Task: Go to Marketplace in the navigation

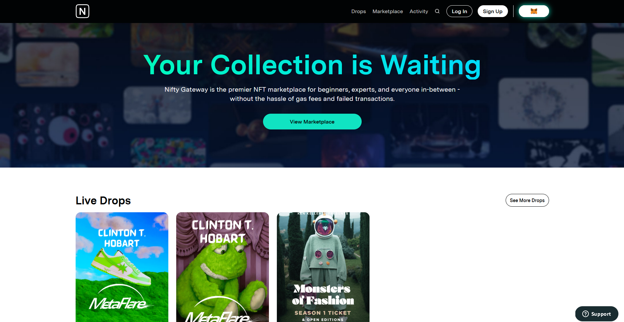Action: pyautogui.click(x=388, y=11)
